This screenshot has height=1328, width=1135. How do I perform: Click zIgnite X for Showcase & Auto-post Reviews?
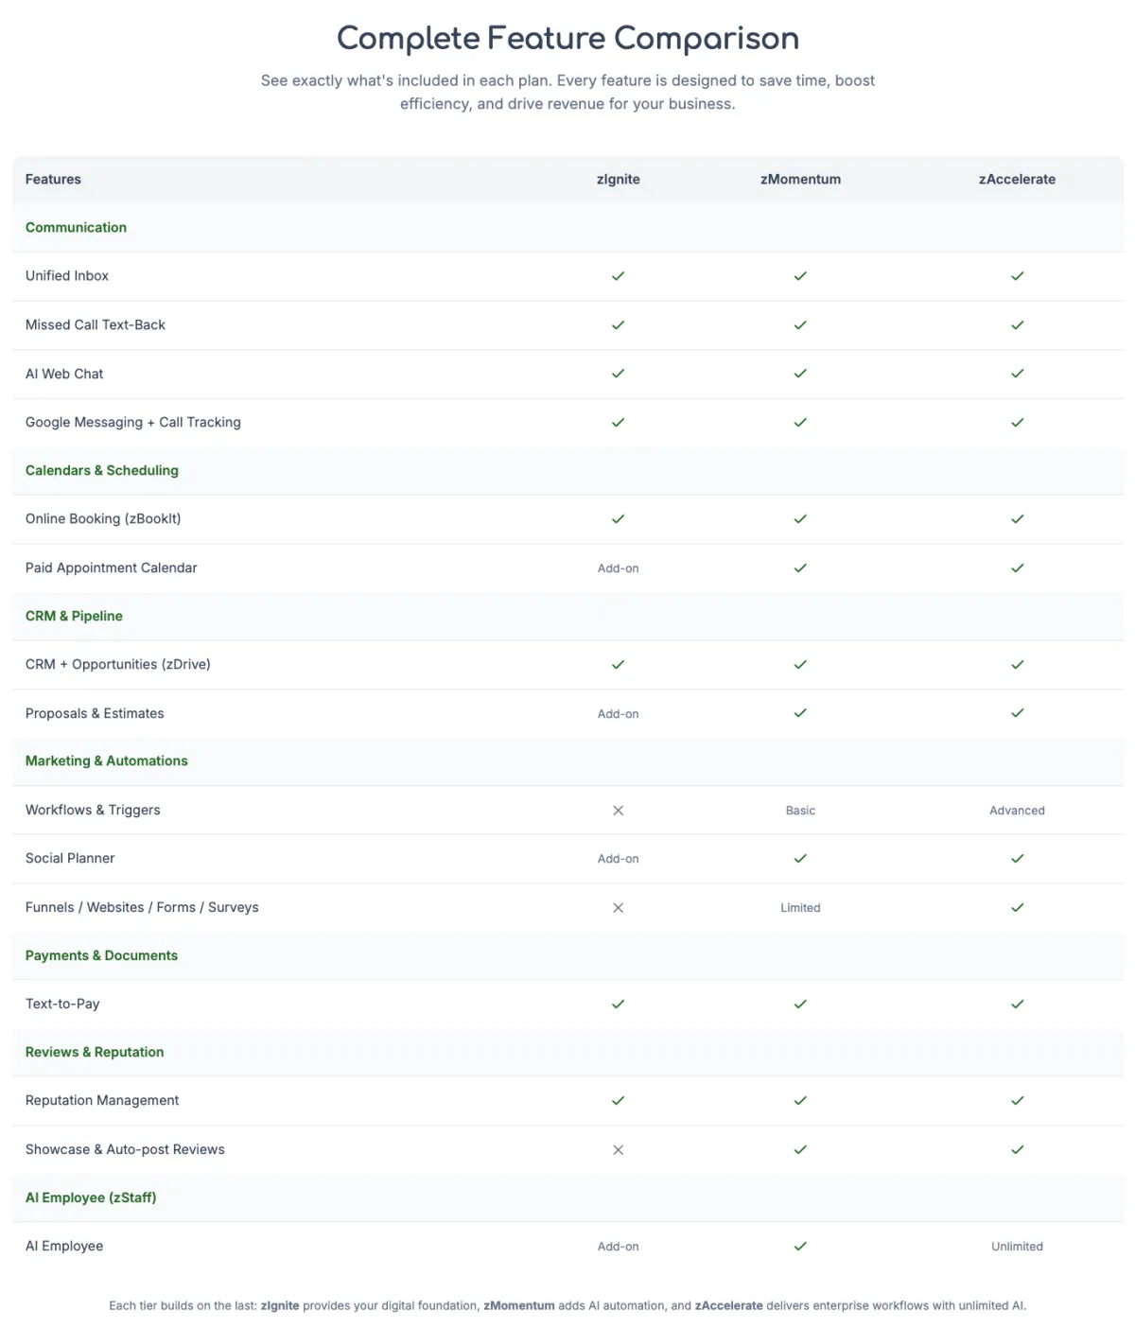coord(618,1150)
